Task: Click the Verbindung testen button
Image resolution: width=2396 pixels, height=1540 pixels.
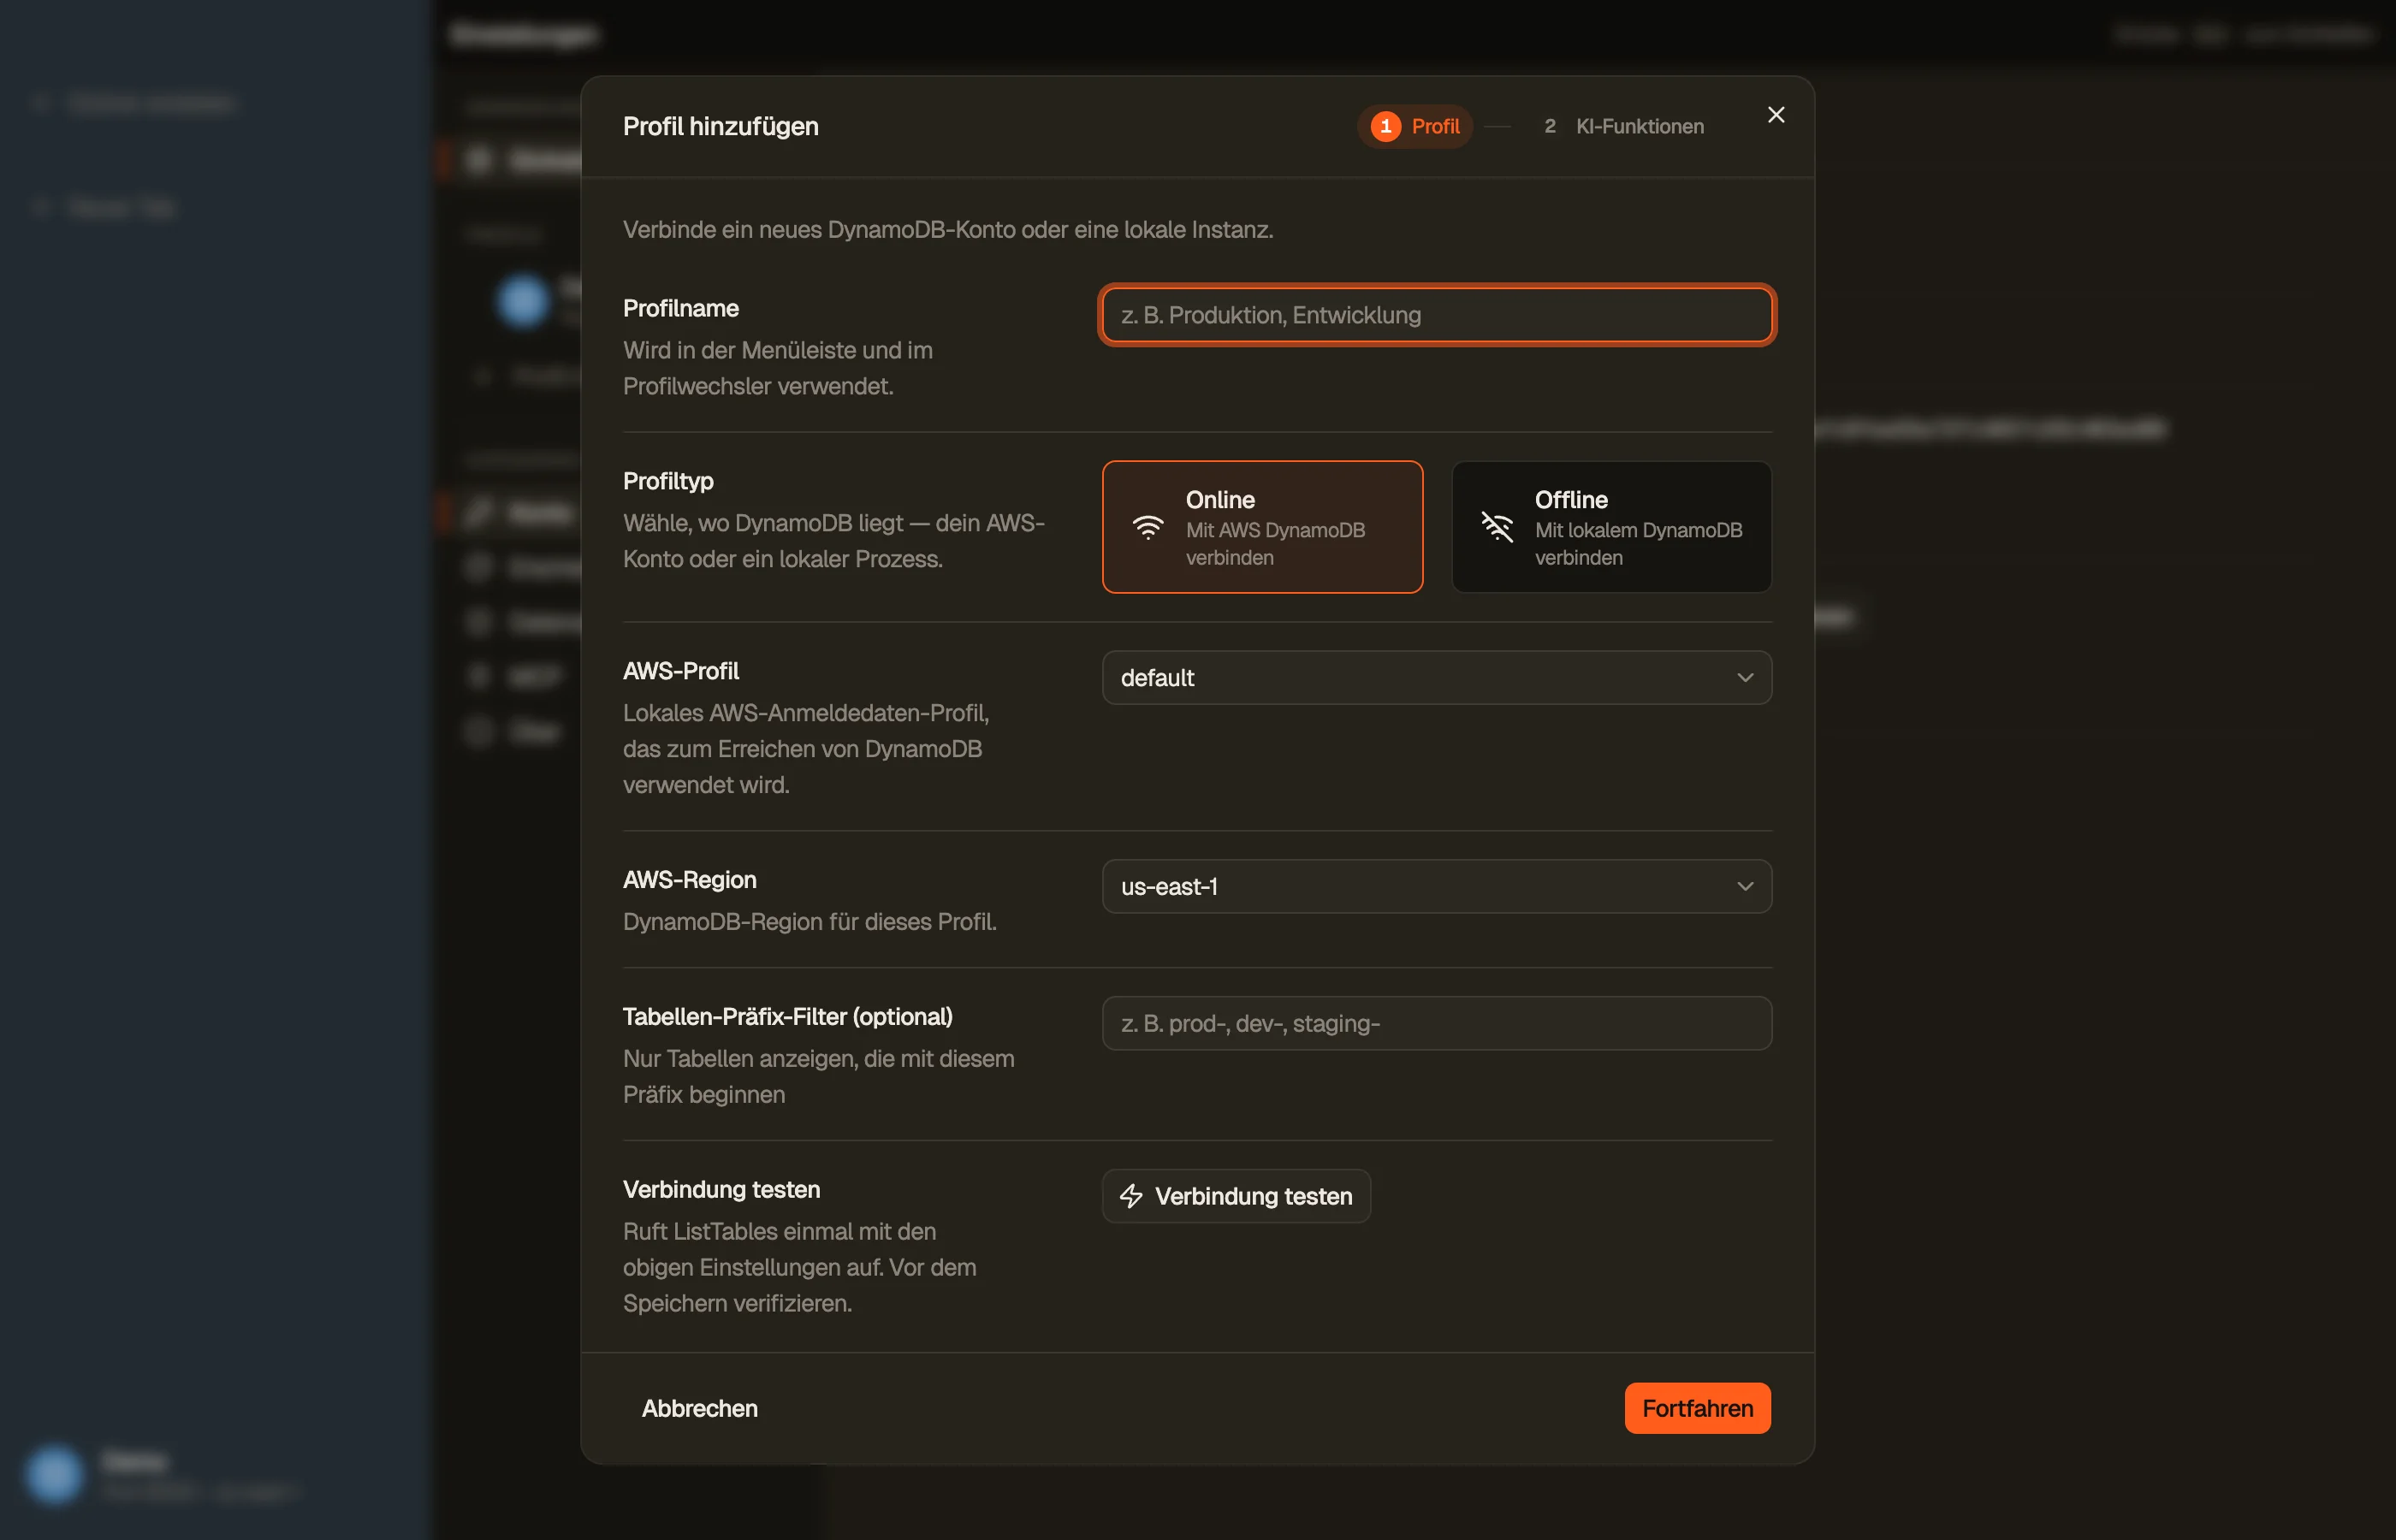Action: tap(1236, 1196)
